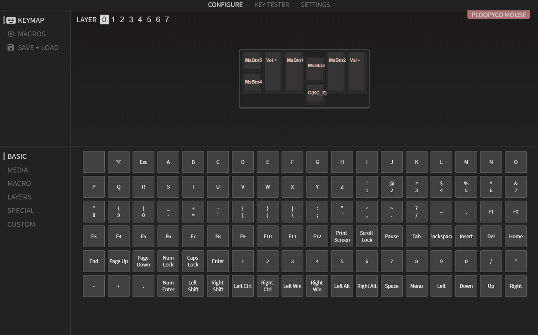The height and width of the screenshot is (335, 538).
Task: Assign the letter A keycode
Action: coord(168,162)
